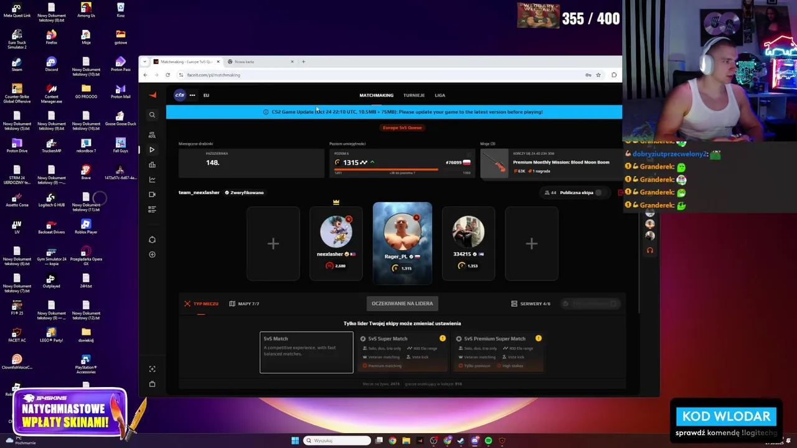This screenshot has height=448, width=797.
Task: Open the feed list sidebar icon
Action: 152,210
